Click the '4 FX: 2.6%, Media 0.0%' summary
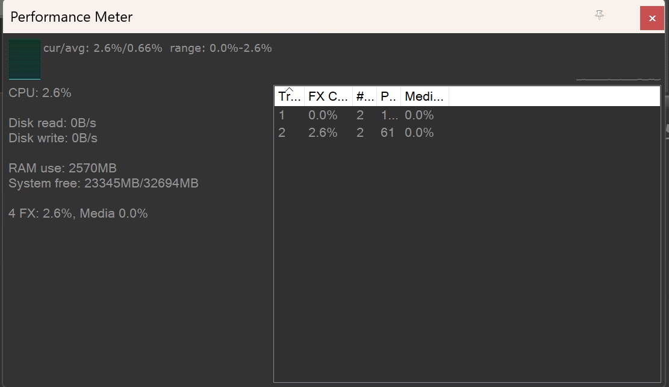The width and height of the screenshot is (669, 387). coord(78,213)
